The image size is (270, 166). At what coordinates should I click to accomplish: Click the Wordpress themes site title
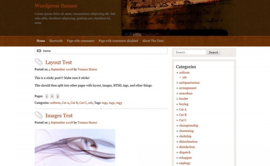pos(56,6)
